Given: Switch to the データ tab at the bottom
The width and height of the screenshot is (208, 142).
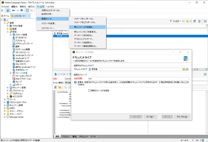Looking at the screenshot, I should (93, 136).
